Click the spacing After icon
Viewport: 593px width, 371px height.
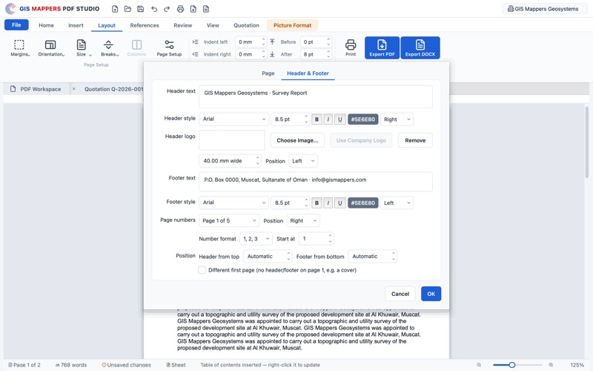point(272,54)
